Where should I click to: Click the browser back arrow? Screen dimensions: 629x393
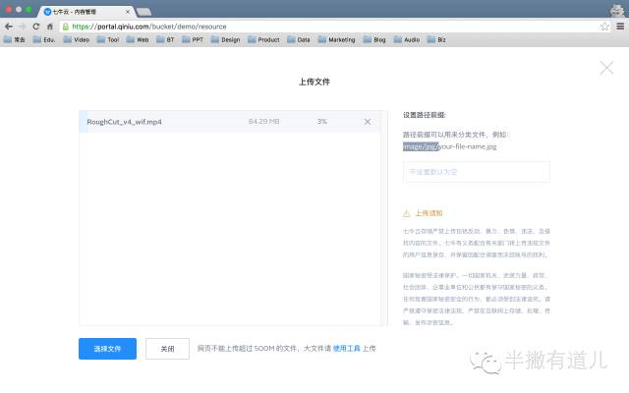click(x=9, y=26)
